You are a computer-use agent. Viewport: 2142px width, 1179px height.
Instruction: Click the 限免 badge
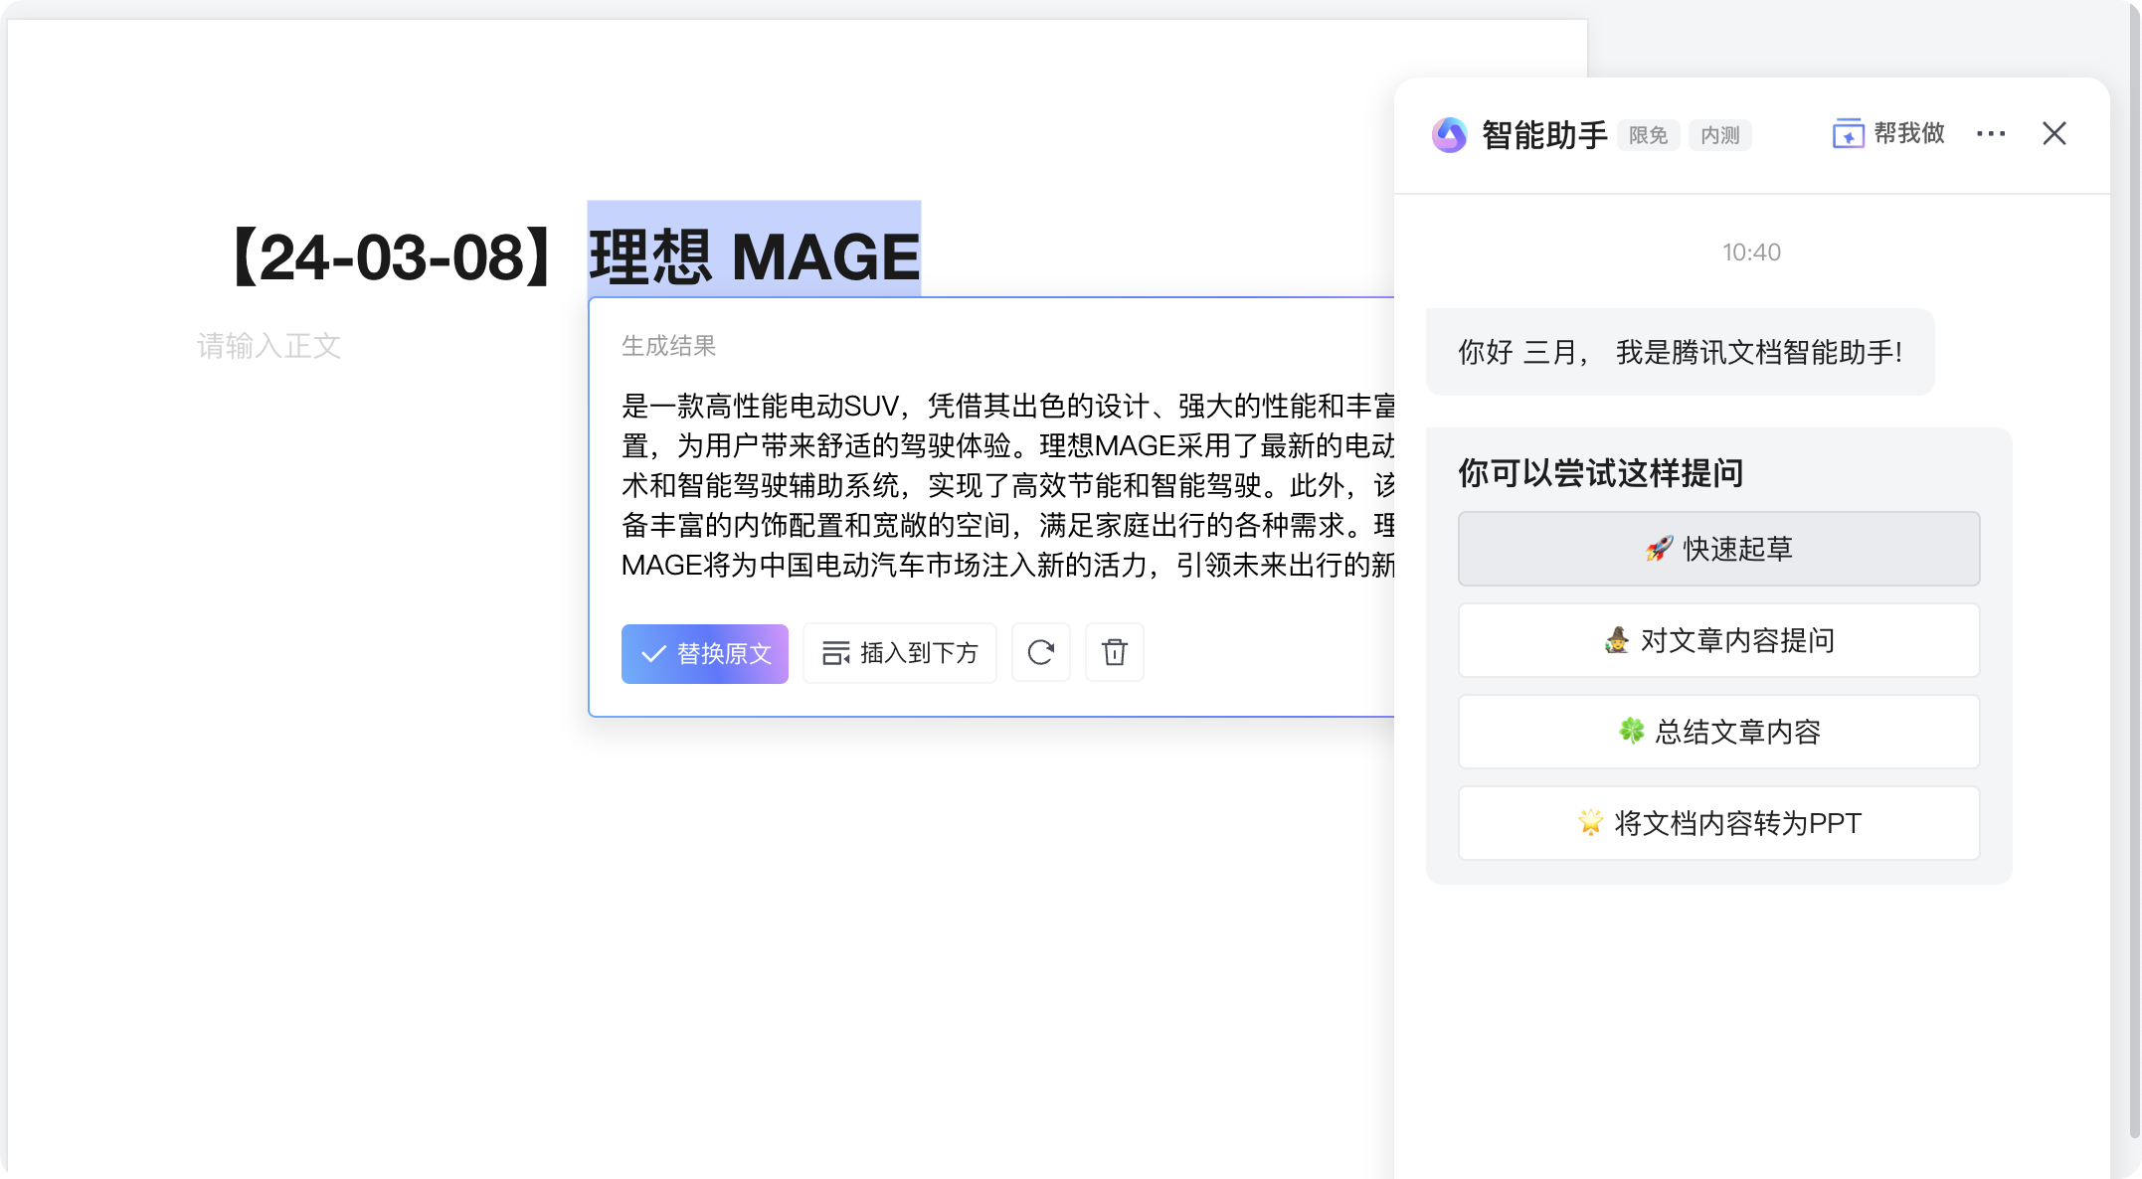pos(1648,135)
